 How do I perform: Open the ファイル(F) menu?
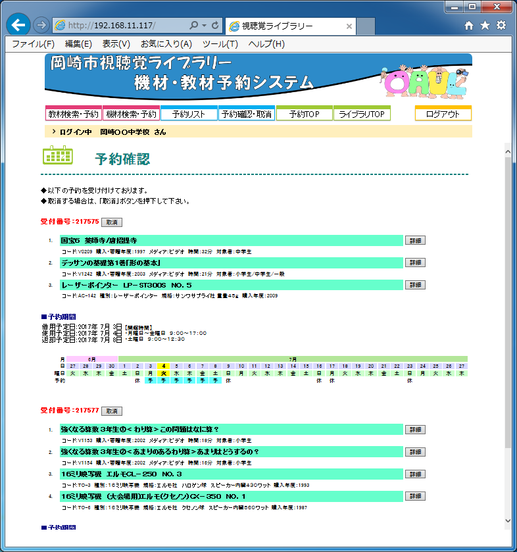tap(33, 44)
